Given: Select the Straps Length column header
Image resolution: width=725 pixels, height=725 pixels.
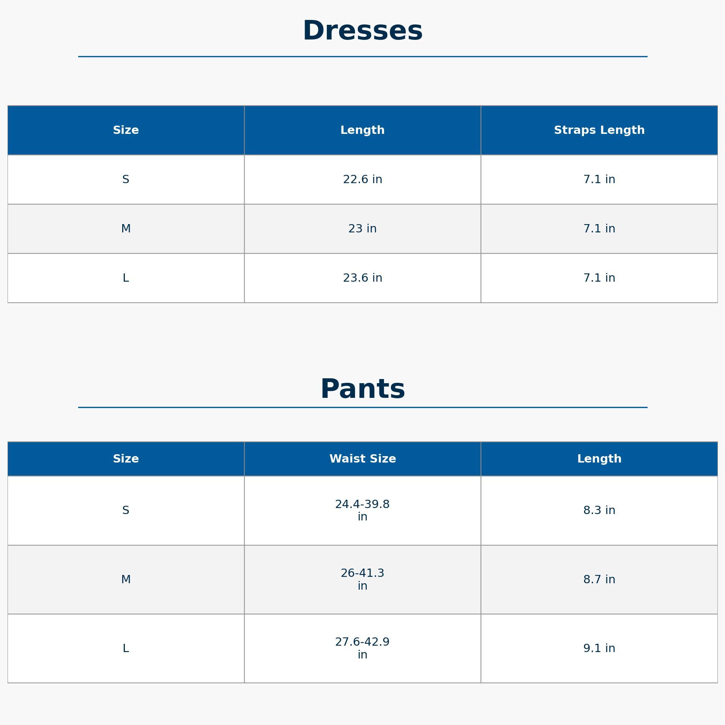Looking at the screenshot, I should point(599,130).
